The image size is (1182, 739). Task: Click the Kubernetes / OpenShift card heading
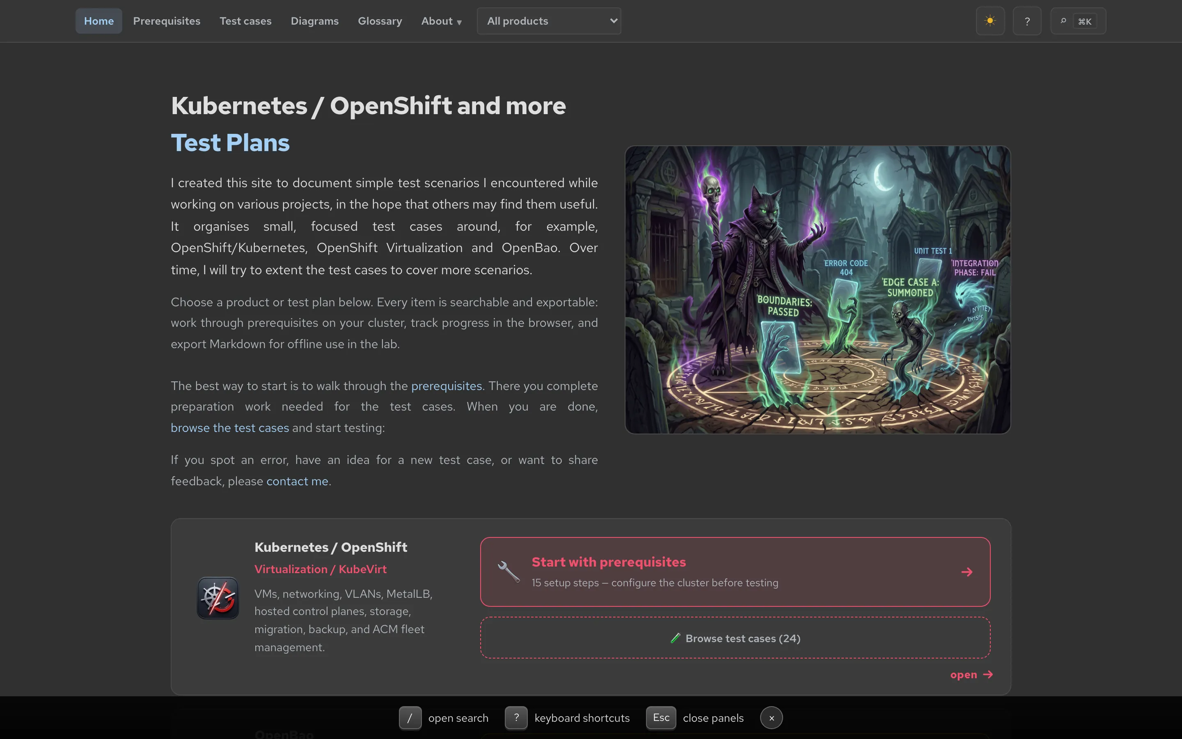[x=331, y=547]
